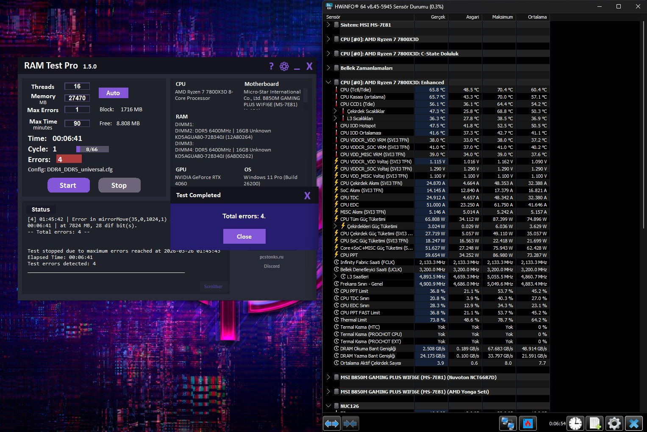Click the Threads value field
The image size is (647, 432).
(77, 86)
